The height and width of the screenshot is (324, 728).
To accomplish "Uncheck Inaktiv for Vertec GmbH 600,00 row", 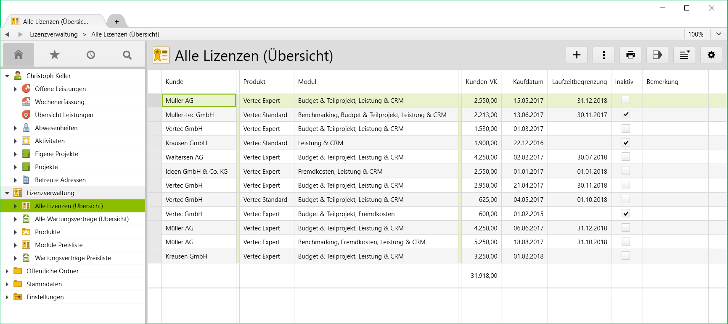I will 626,214.
